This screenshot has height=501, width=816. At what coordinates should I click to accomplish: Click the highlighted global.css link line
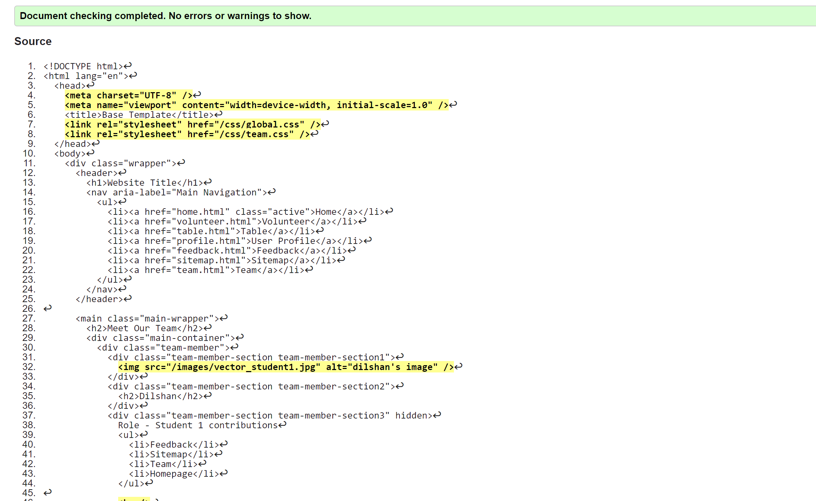192,124
